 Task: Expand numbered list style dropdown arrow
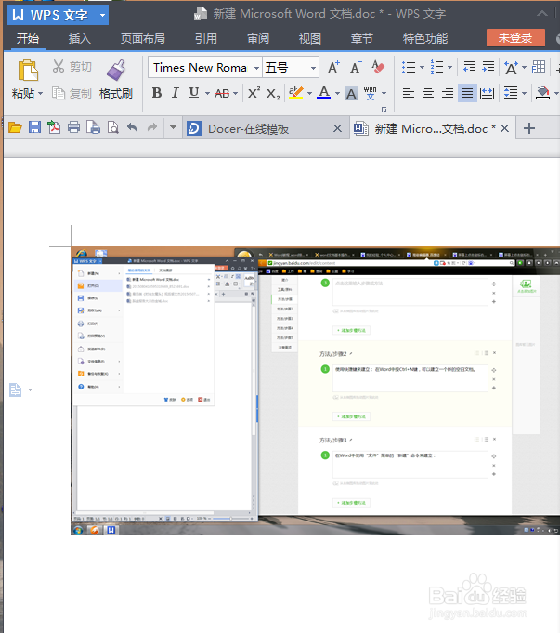pyautogui.click(x=449, y=68)
